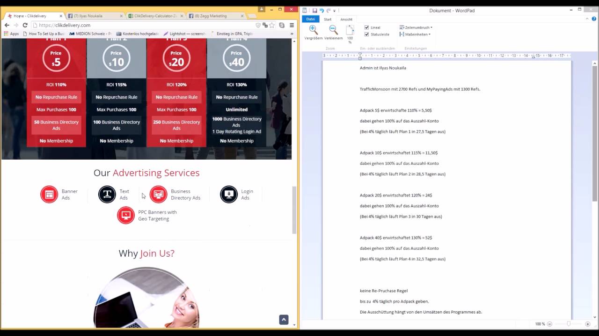Open the Lightshot bookmark
This screenshot has height=336, width=599.
click(x=184, y=34)
